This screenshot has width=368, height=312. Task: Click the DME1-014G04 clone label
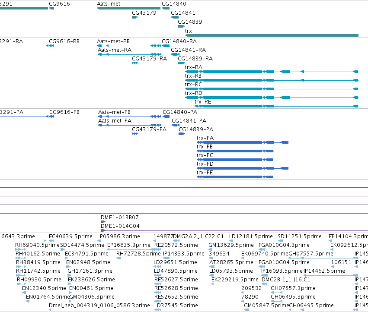pyautogui.click(x=120, y=226)
